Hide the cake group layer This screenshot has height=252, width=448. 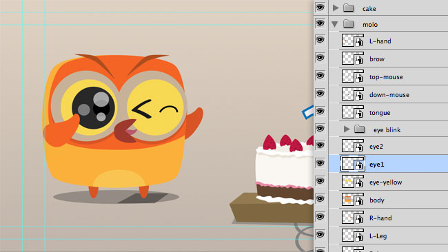[320, 7]
